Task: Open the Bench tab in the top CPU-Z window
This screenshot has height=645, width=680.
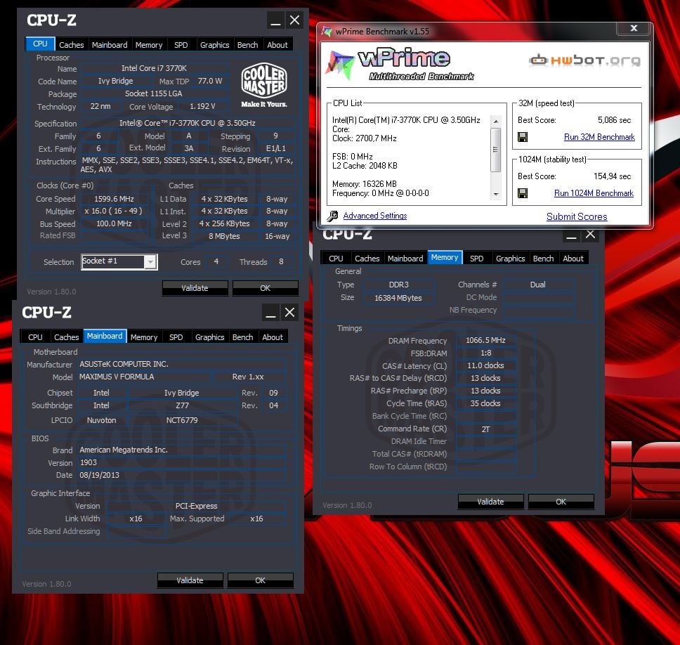Action: (x=248, y=45)
